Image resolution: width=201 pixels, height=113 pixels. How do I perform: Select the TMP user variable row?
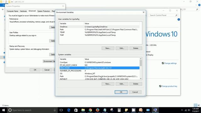100,35
